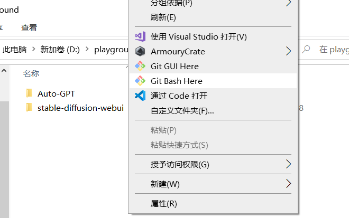Select the Auto-GPT folder icon
This screenshot has height=218, width=349.
click(29, 93)
